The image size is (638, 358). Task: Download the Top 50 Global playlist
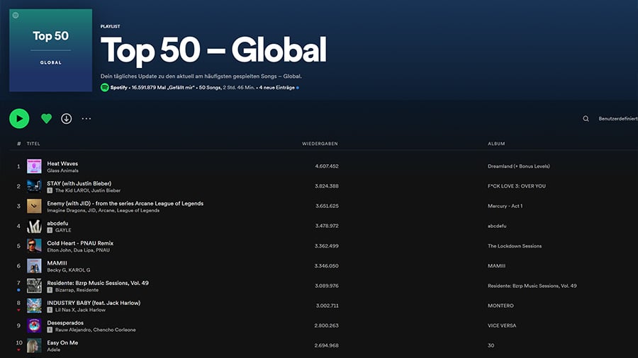[67, 119]
